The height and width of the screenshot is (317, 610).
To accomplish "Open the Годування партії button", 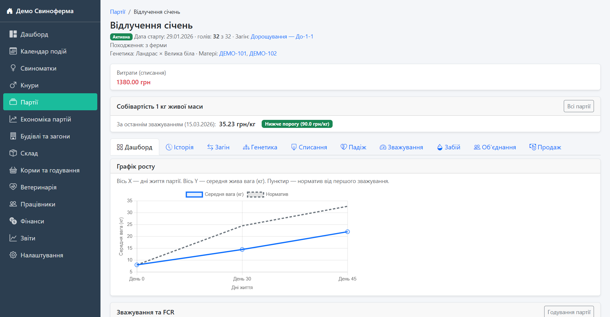I will pyautogui.click(x=569, y=312).
